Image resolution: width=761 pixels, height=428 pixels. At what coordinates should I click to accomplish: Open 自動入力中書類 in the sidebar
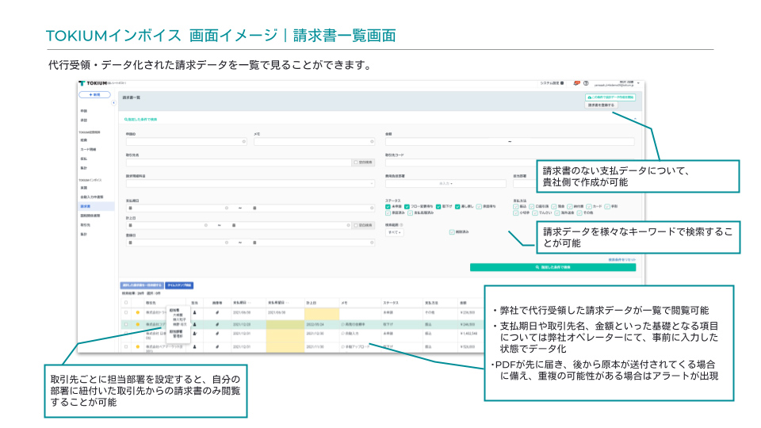(x=92, y=197)
